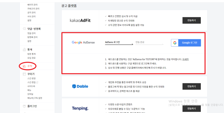Click the 통계 section heading
This screenshot has height=113, width=224.
click(30, 50)
